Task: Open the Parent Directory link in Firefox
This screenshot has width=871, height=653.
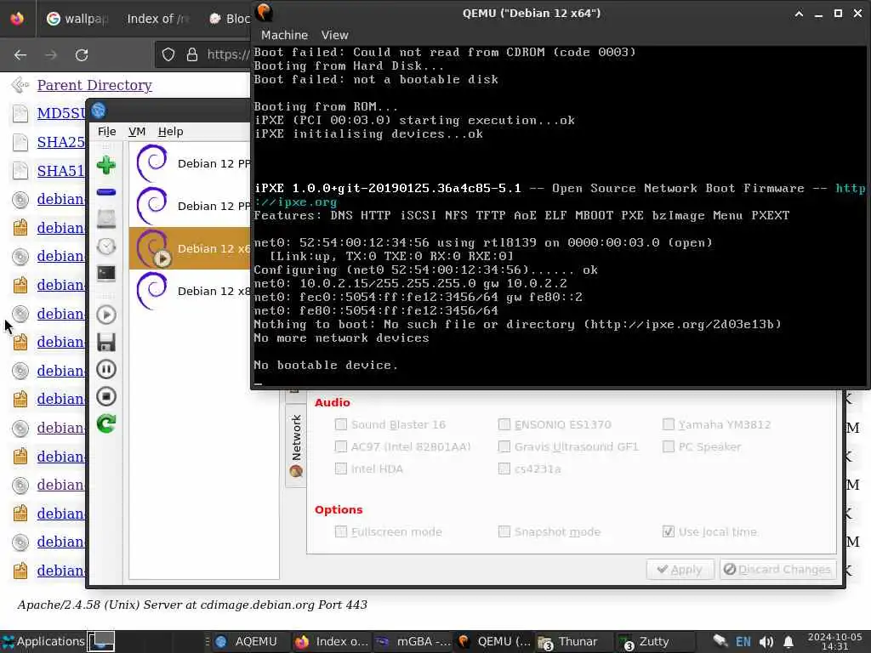Action: (x=94, y=85)
